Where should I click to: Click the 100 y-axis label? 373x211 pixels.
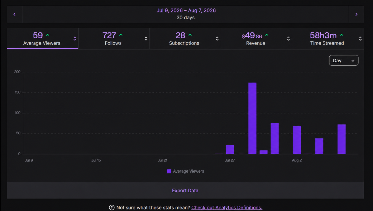pyautogui.click(x=17, y=113)
